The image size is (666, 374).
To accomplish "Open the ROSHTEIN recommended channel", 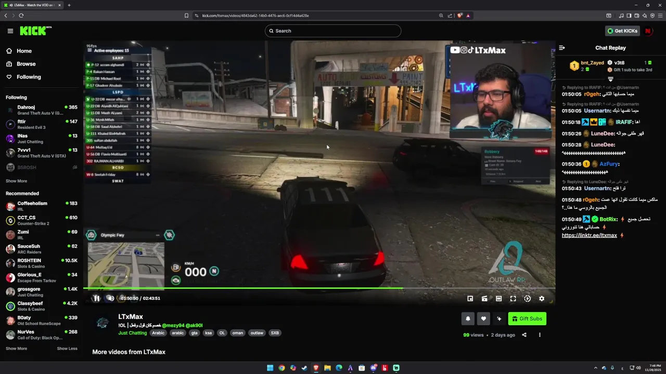I will click(42, 263).
